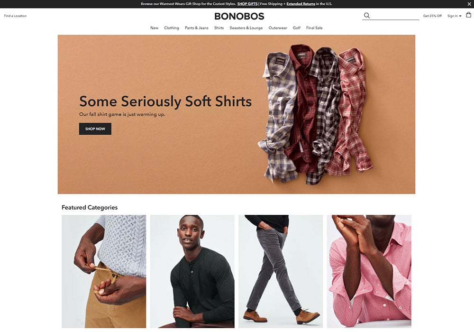Open the Final Sale section
Image resolution: width=474 pixels, height=332 pixels.
(x=314, y=28)
